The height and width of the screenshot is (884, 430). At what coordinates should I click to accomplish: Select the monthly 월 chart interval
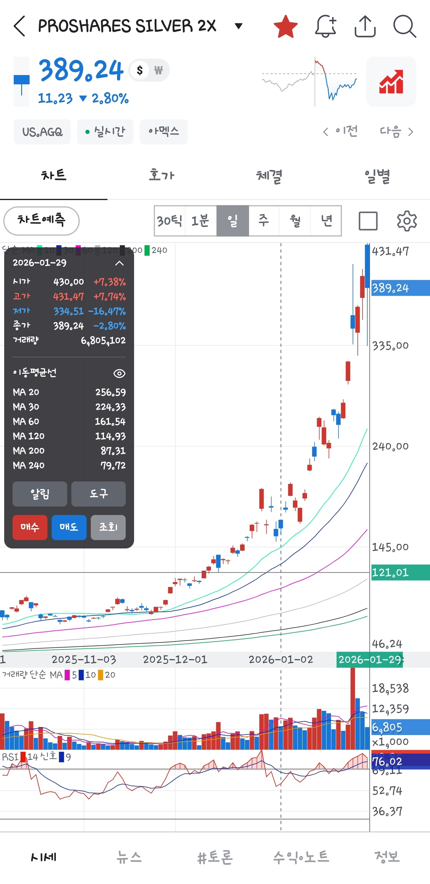(x=295, y=221)
